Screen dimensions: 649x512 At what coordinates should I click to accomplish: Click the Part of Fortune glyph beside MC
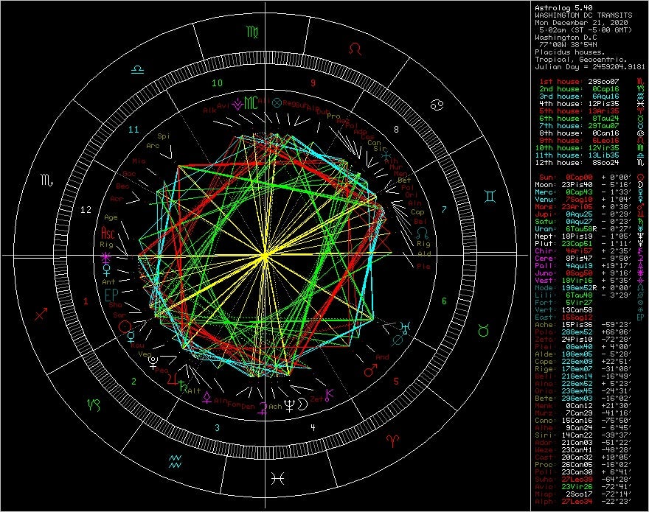tap(277, 102)
